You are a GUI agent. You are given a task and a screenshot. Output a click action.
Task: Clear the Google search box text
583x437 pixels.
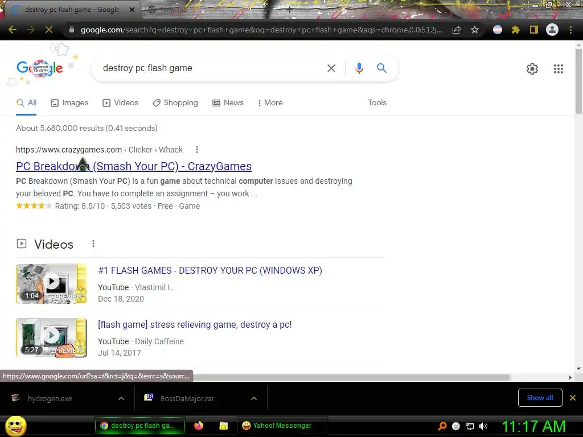point(331,68)
